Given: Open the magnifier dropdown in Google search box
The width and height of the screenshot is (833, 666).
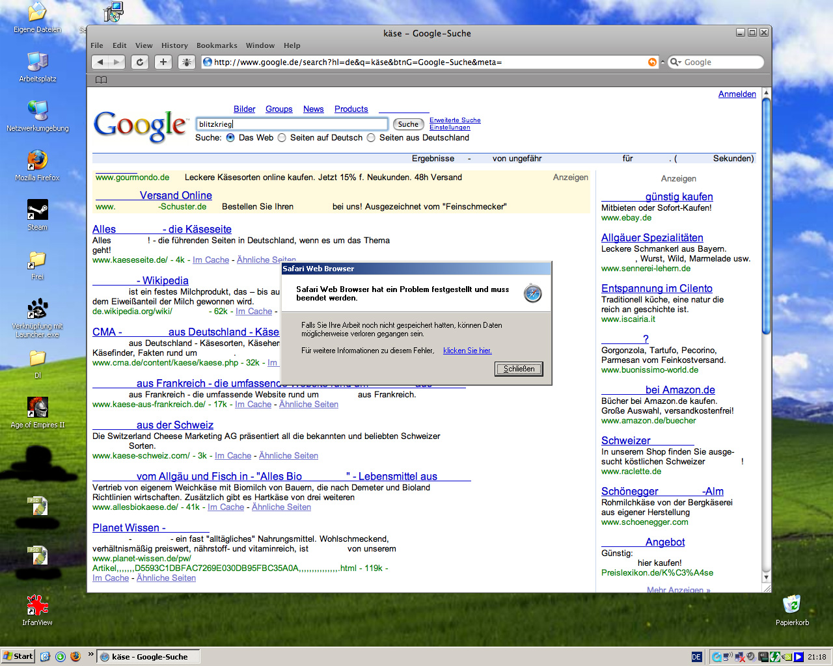Looking at the screenshot, I should [x=676, y=62].
